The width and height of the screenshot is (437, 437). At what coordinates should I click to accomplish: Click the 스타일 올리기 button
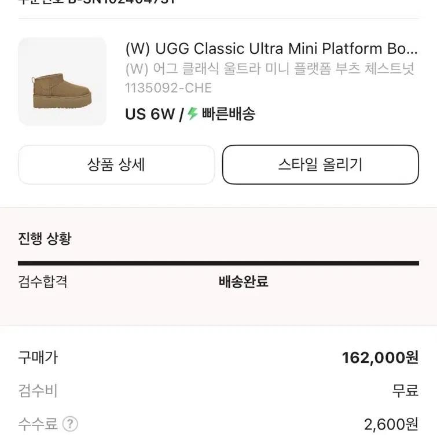tap(321, 164)
